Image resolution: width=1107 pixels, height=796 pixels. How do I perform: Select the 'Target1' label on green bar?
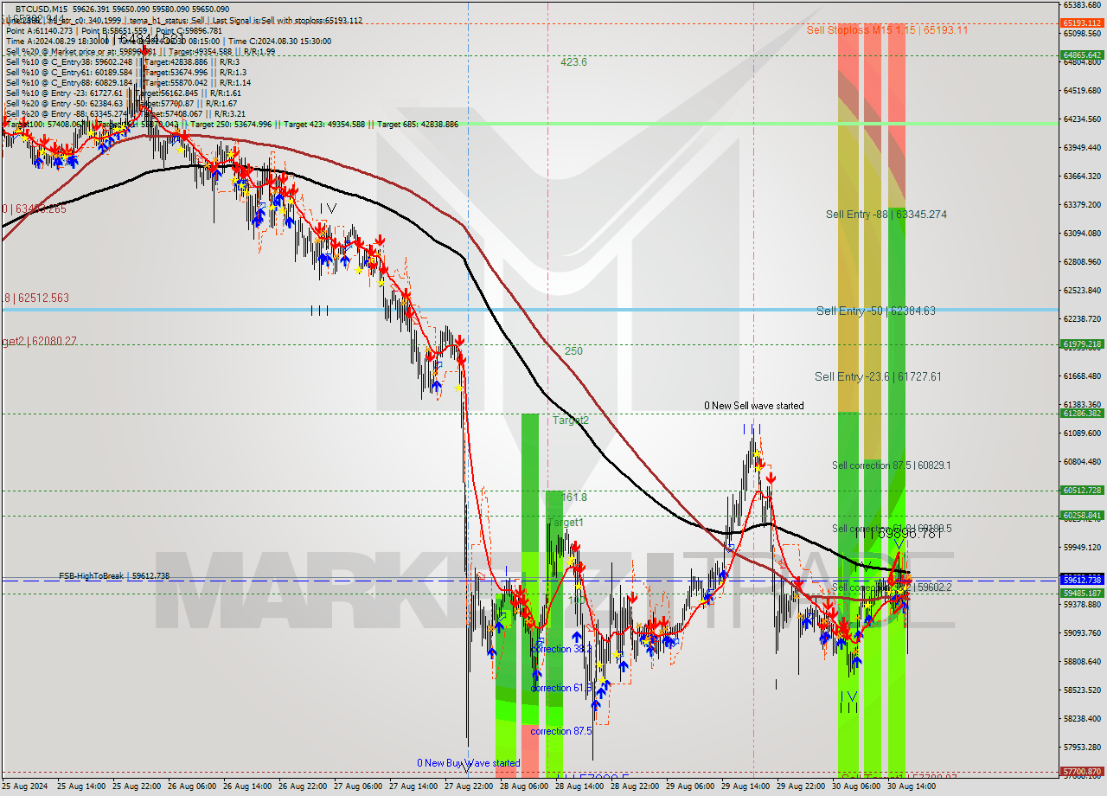[566, 523]
